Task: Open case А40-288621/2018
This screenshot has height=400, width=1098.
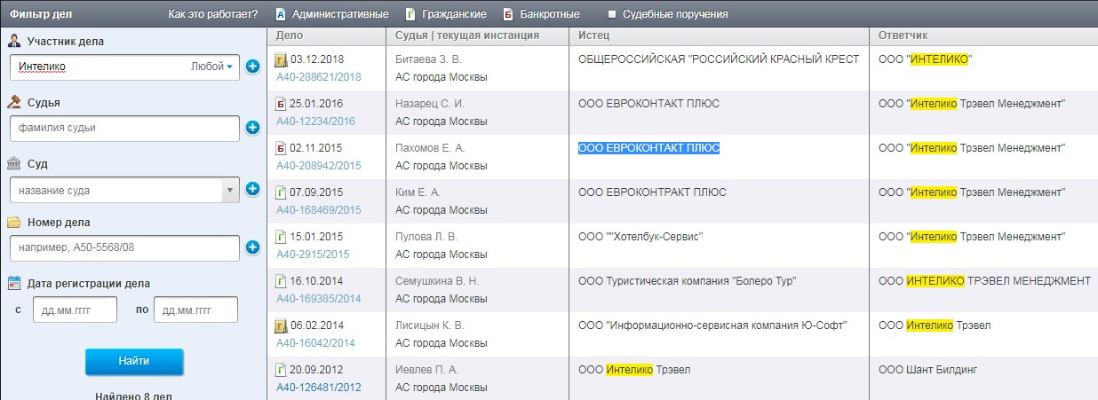Action: (319, 77)
